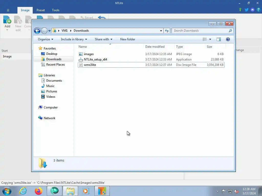Click the search magnifier icon
This screenshot has height=196, width=262.
[x=231, y=31]
